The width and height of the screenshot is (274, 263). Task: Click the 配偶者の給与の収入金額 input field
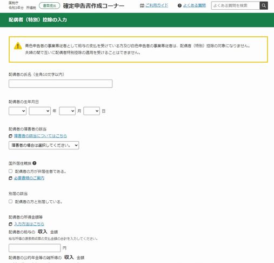pyautogui.click(x=35, y=248)
